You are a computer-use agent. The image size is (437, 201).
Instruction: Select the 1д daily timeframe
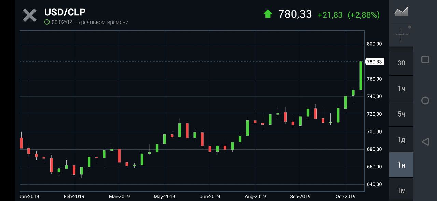point(401,140)
